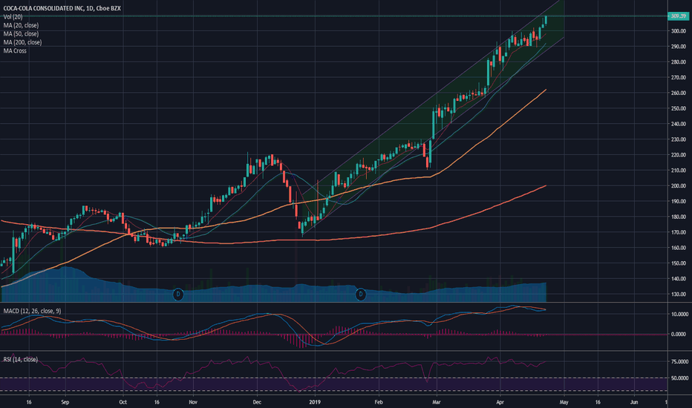Click the Dec label on time axis

point(258,402)
